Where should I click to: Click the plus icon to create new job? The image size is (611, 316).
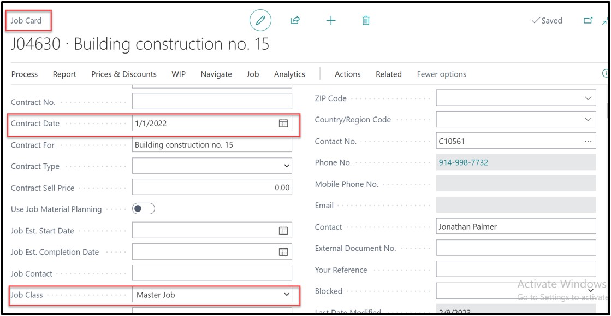point(331,21)
